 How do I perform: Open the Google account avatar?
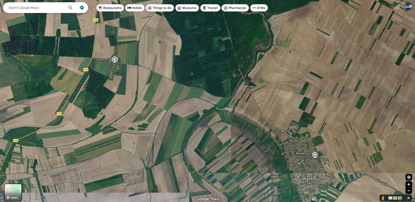pyautogui.click(x=408, y=6)
